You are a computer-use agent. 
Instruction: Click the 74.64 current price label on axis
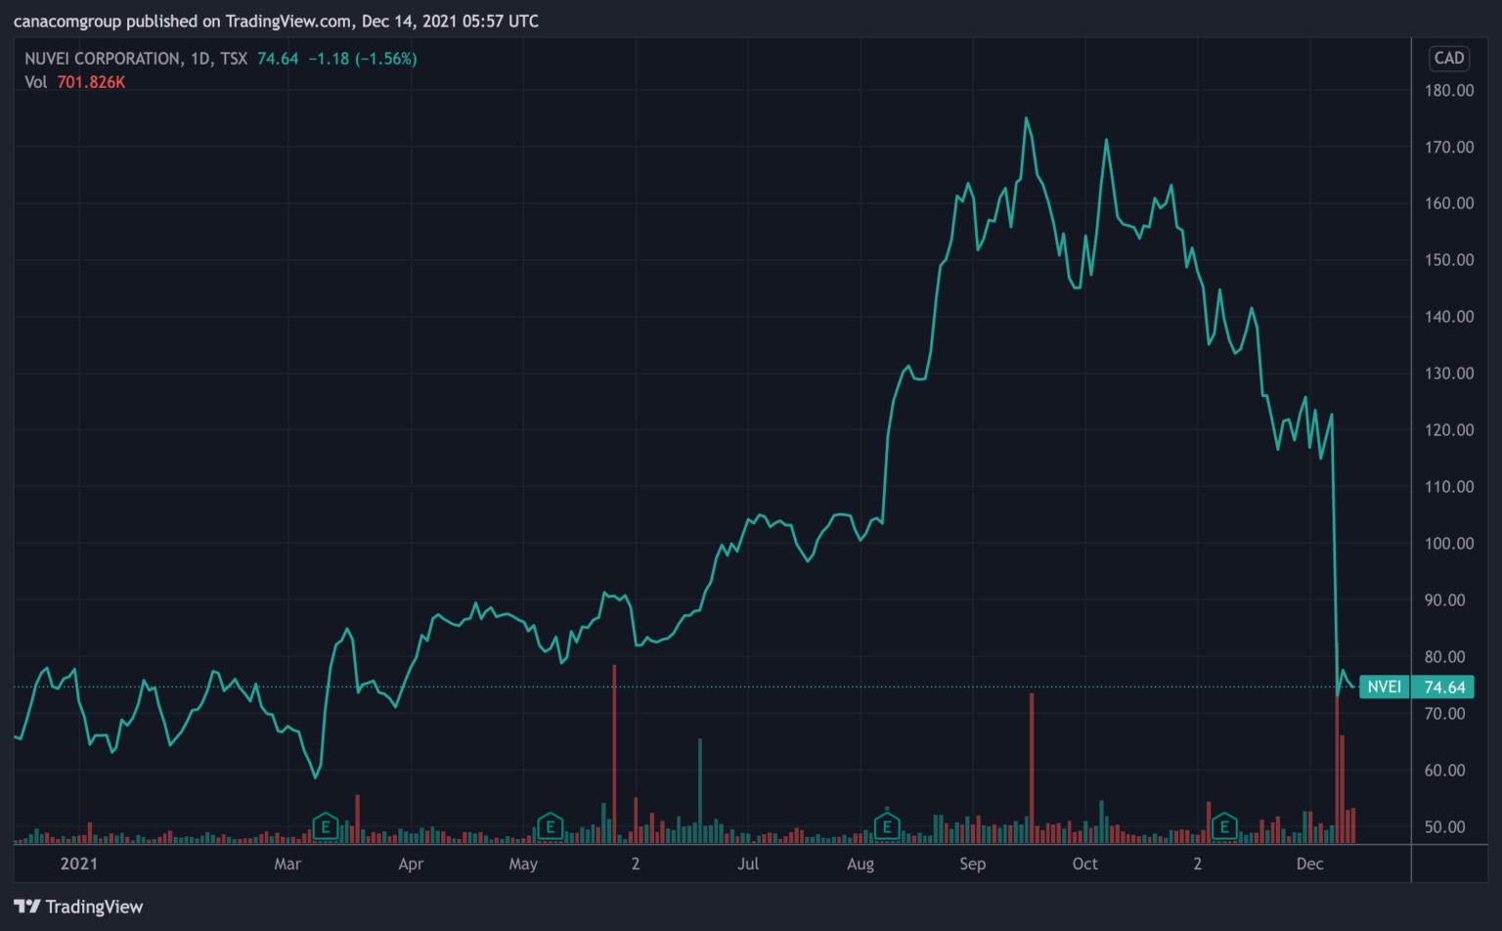[x=1444, y=687]
